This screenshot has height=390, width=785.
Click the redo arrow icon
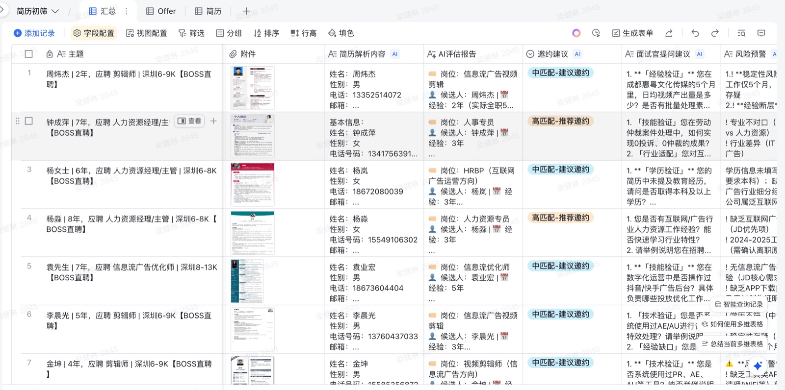click(x=715, y=33)
